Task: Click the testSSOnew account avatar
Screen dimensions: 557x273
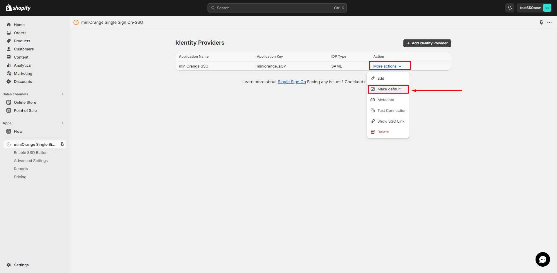Action: (x=547, y=8)
